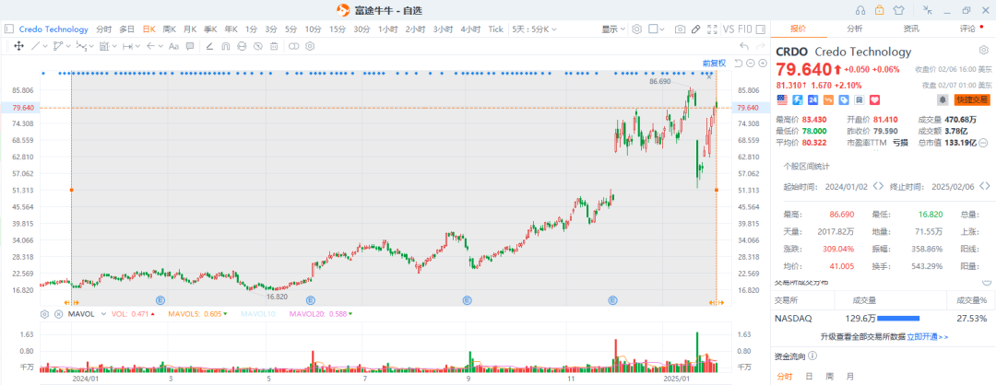Toggle the right side panel layout icon
The image size is (996, 385).
pyautogui.click(x=760, y=29)
